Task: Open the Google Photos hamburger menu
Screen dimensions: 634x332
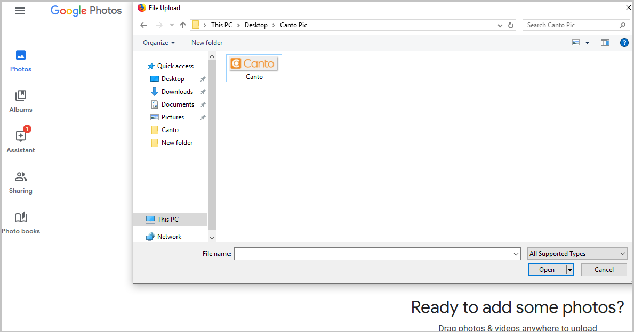Action: pyautogui.click(x=20, y=11)
